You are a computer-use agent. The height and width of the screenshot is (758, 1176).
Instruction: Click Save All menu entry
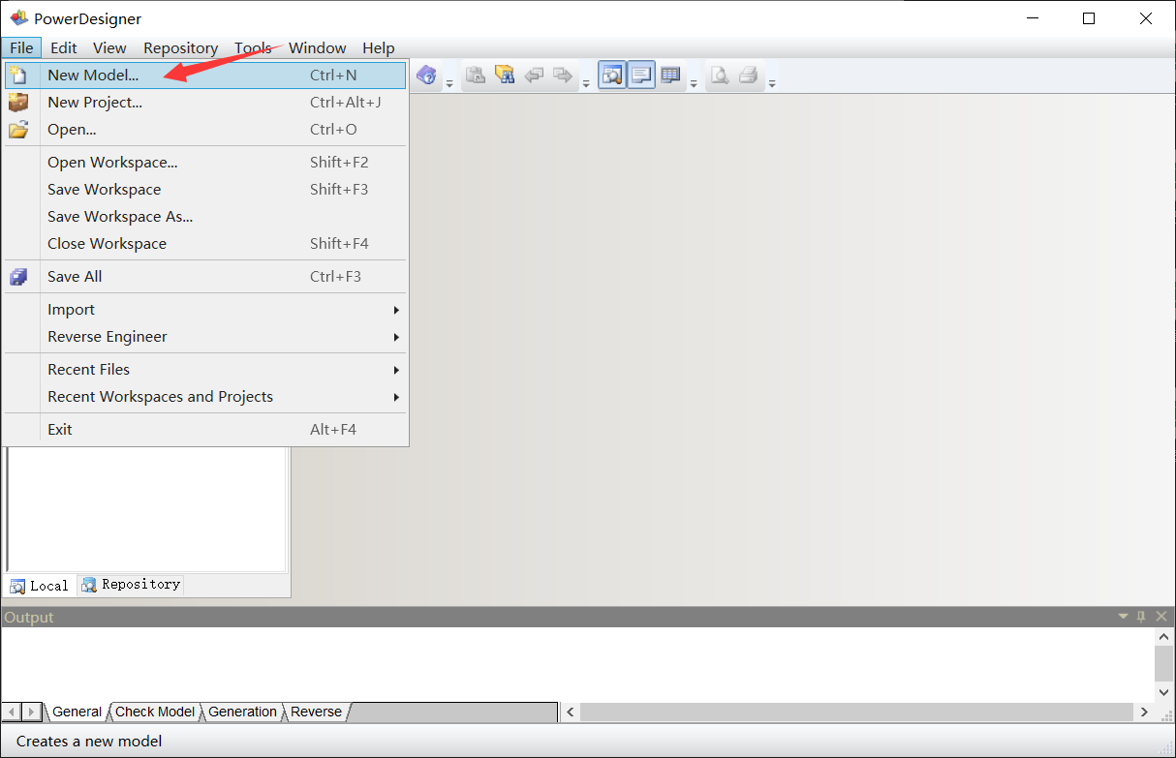pyautogui.click(x=205, y=276)
